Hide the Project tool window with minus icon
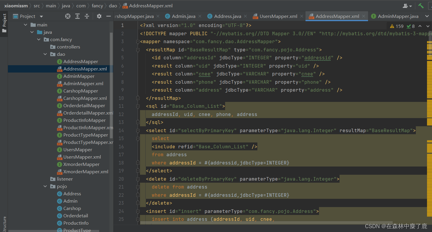The height and width of the screenshot is (232, 432). click(x=109, y=16)
